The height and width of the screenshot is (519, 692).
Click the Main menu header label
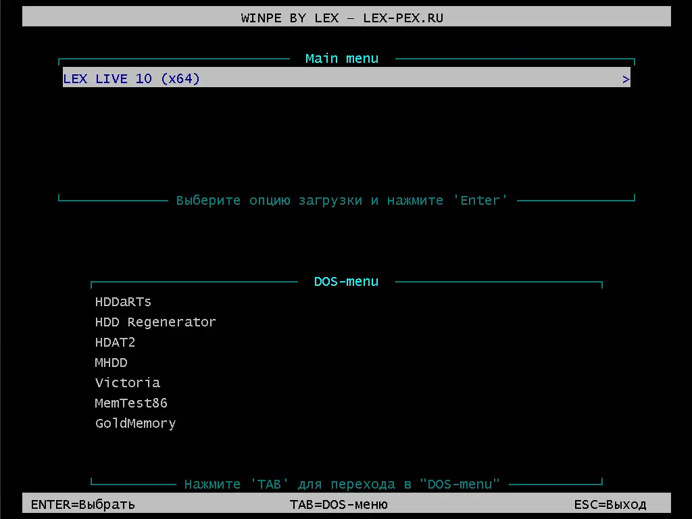click(x=342, y=58)
